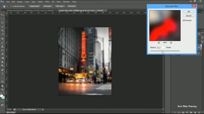Open the Window menu
The image size is (204, 114).
click(66, 2)
